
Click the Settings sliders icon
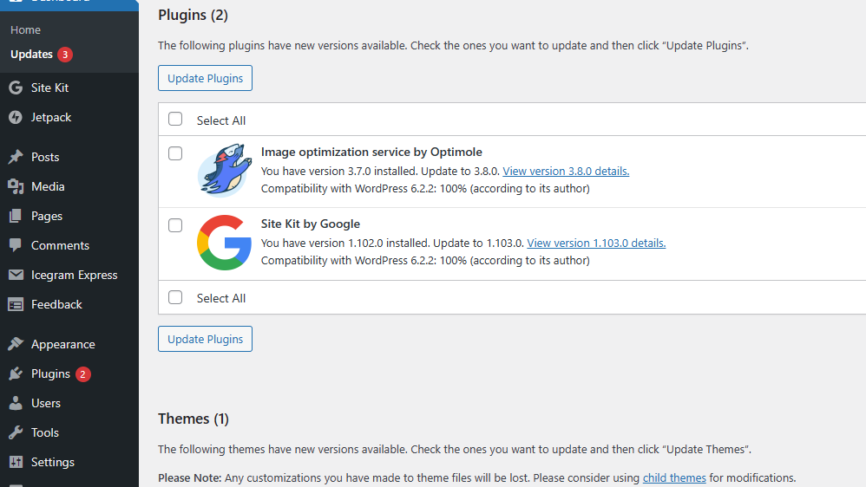(x=16, y=462)
